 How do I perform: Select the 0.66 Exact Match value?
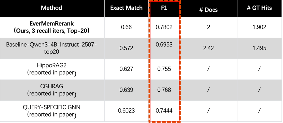pyautogui.click(x=126, y=27)
